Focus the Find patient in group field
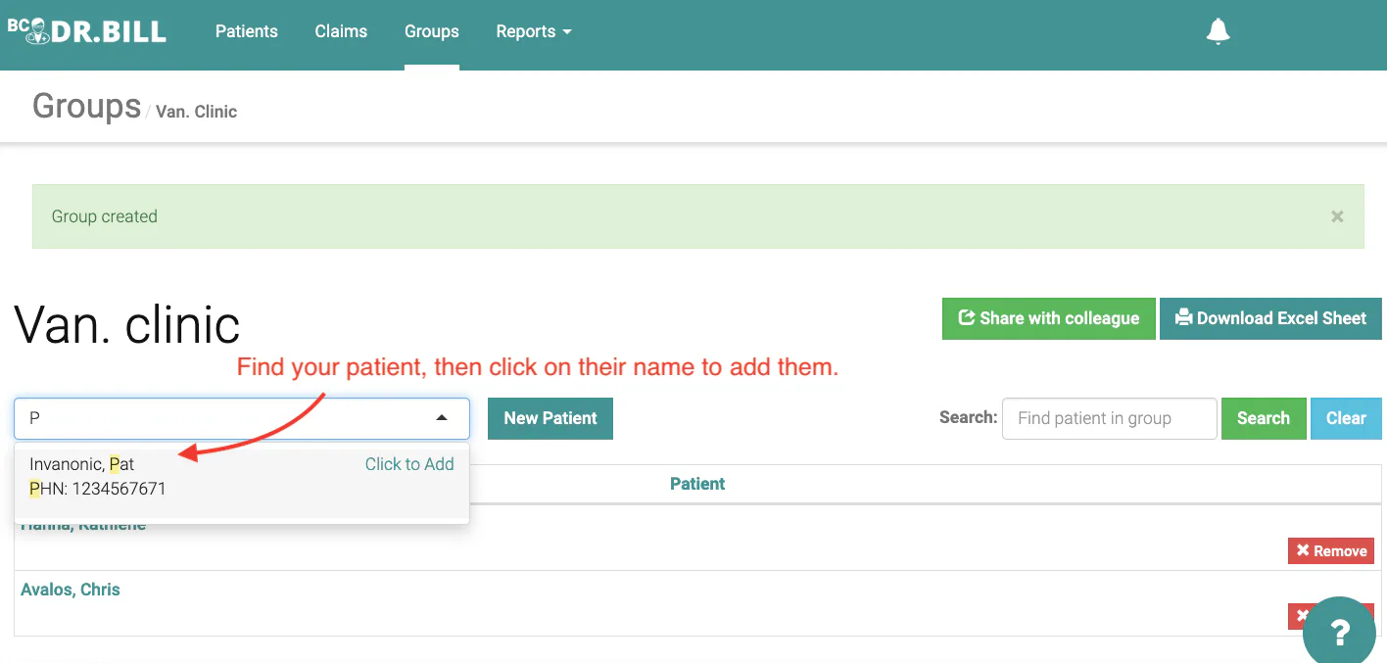The height and width of the screenshot is (663, 1387). click(x=1109, y=418)
